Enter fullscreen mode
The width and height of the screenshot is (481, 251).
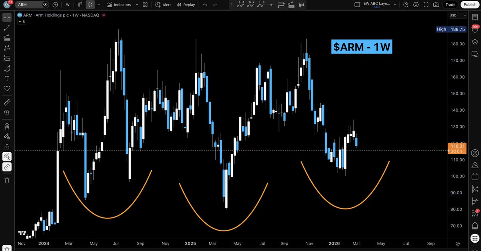coord(426,5)
